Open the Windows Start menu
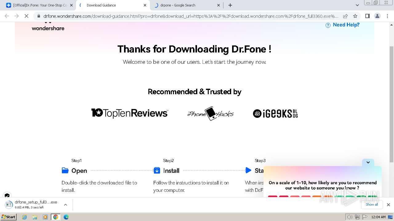Image resolution: width=394 pixels, height=221 pixels. (9, 217)
